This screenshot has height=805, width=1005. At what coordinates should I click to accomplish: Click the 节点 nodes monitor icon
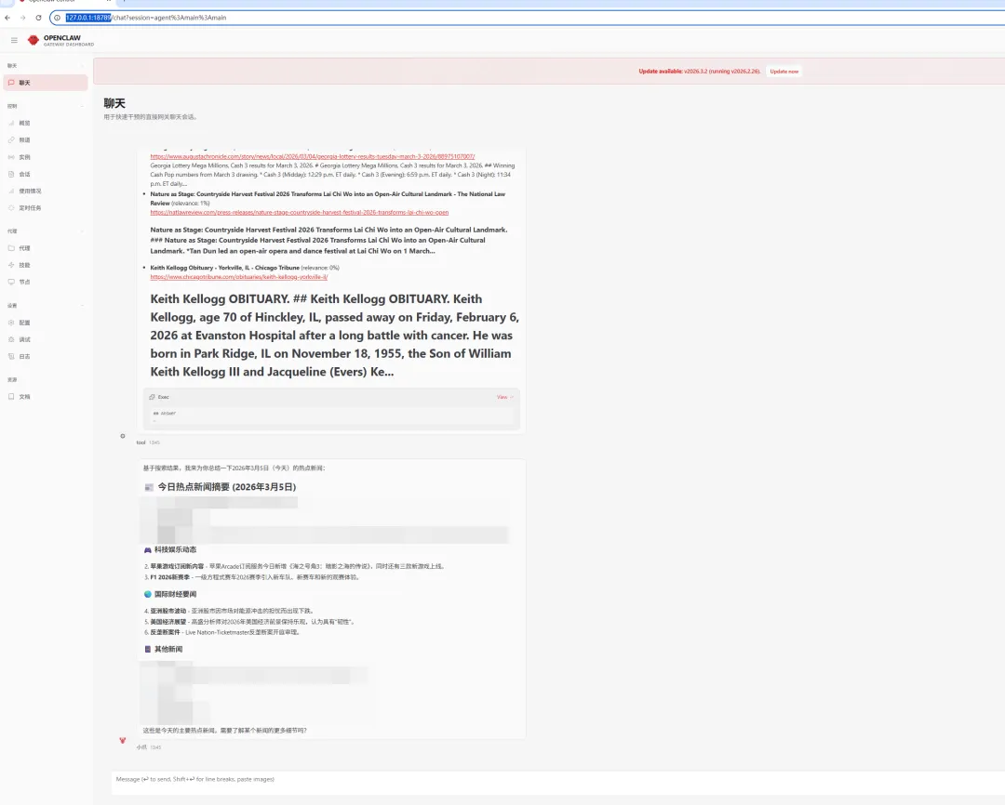coord(11,282)
